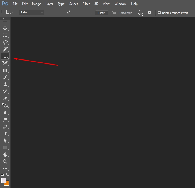Select the Paint Bucket tool

5,106
